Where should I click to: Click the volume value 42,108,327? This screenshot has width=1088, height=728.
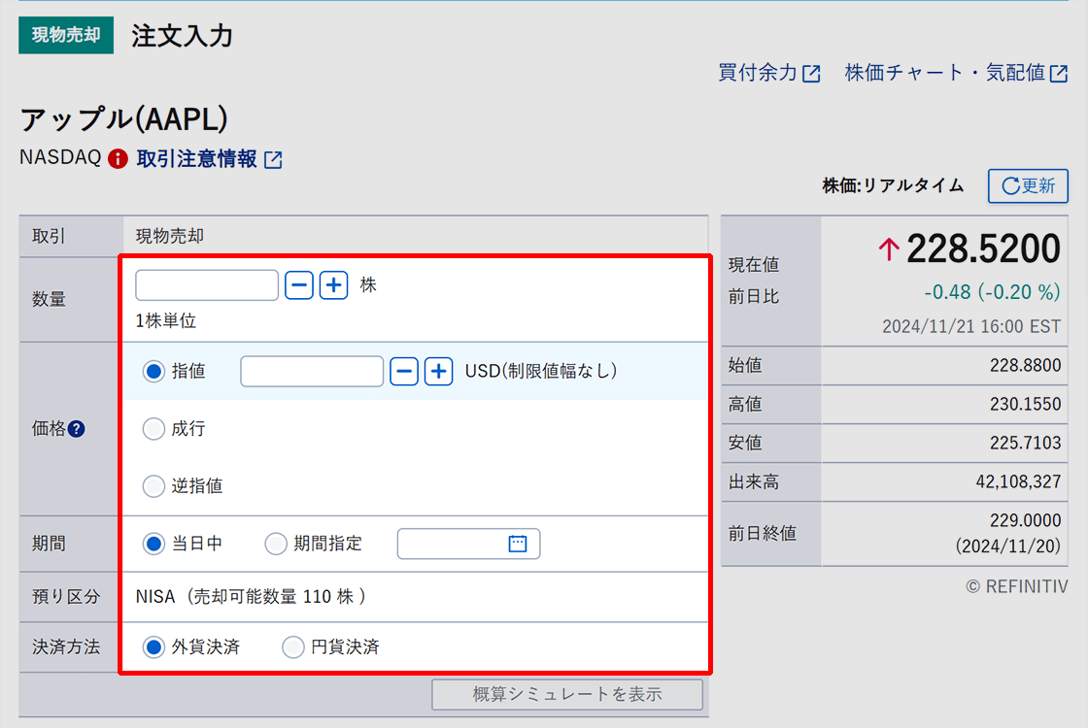pos(1018,481)
